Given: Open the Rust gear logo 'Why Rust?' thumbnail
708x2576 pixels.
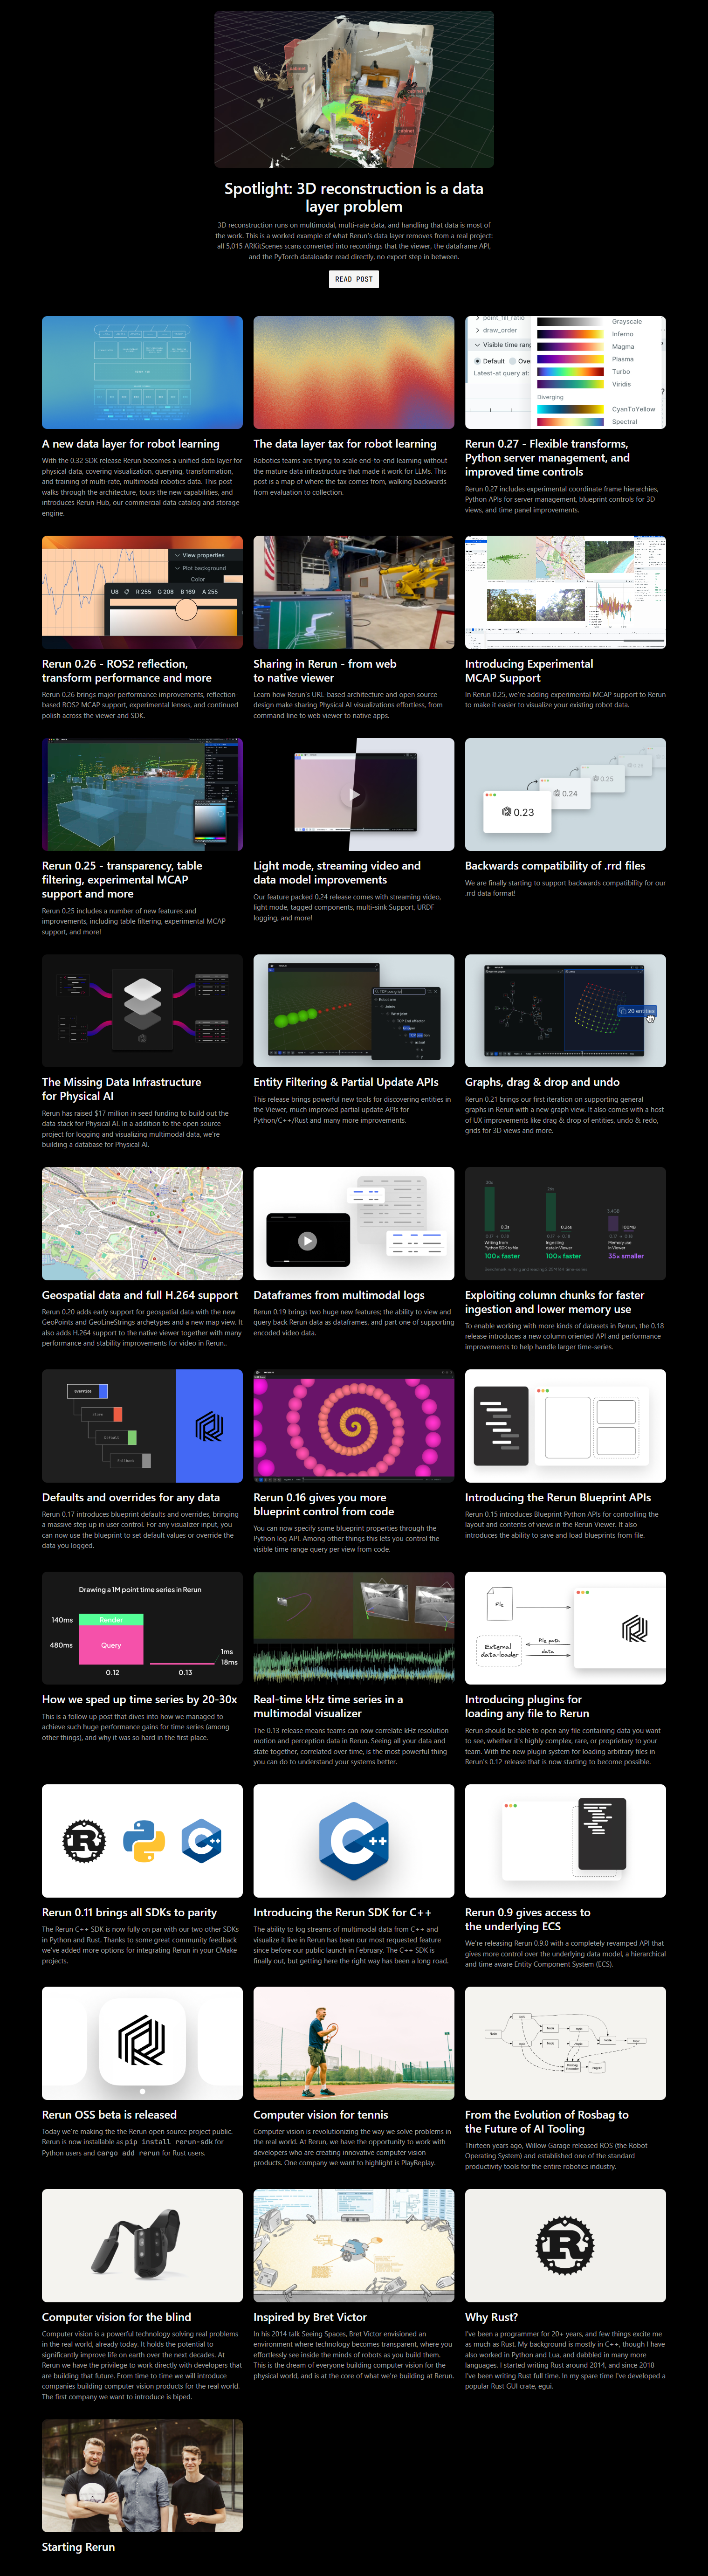Looking at the screenshot, I should coord(565,2246).
